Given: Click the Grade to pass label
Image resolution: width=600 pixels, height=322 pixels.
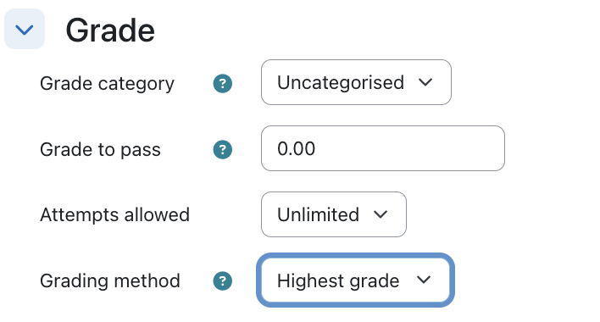Looking at the screenshot, I should [100, 149].
